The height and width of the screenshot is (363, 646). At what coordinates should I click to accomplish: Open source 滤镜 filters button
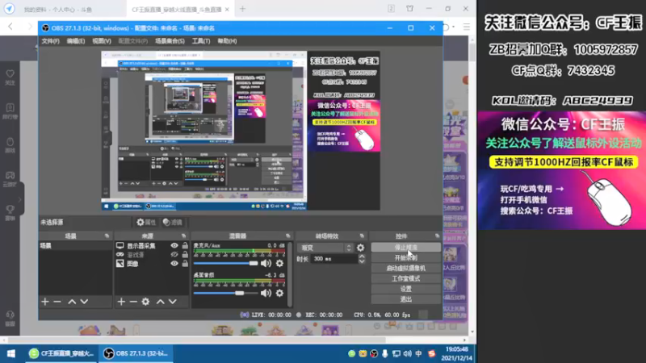click(173, 223)
